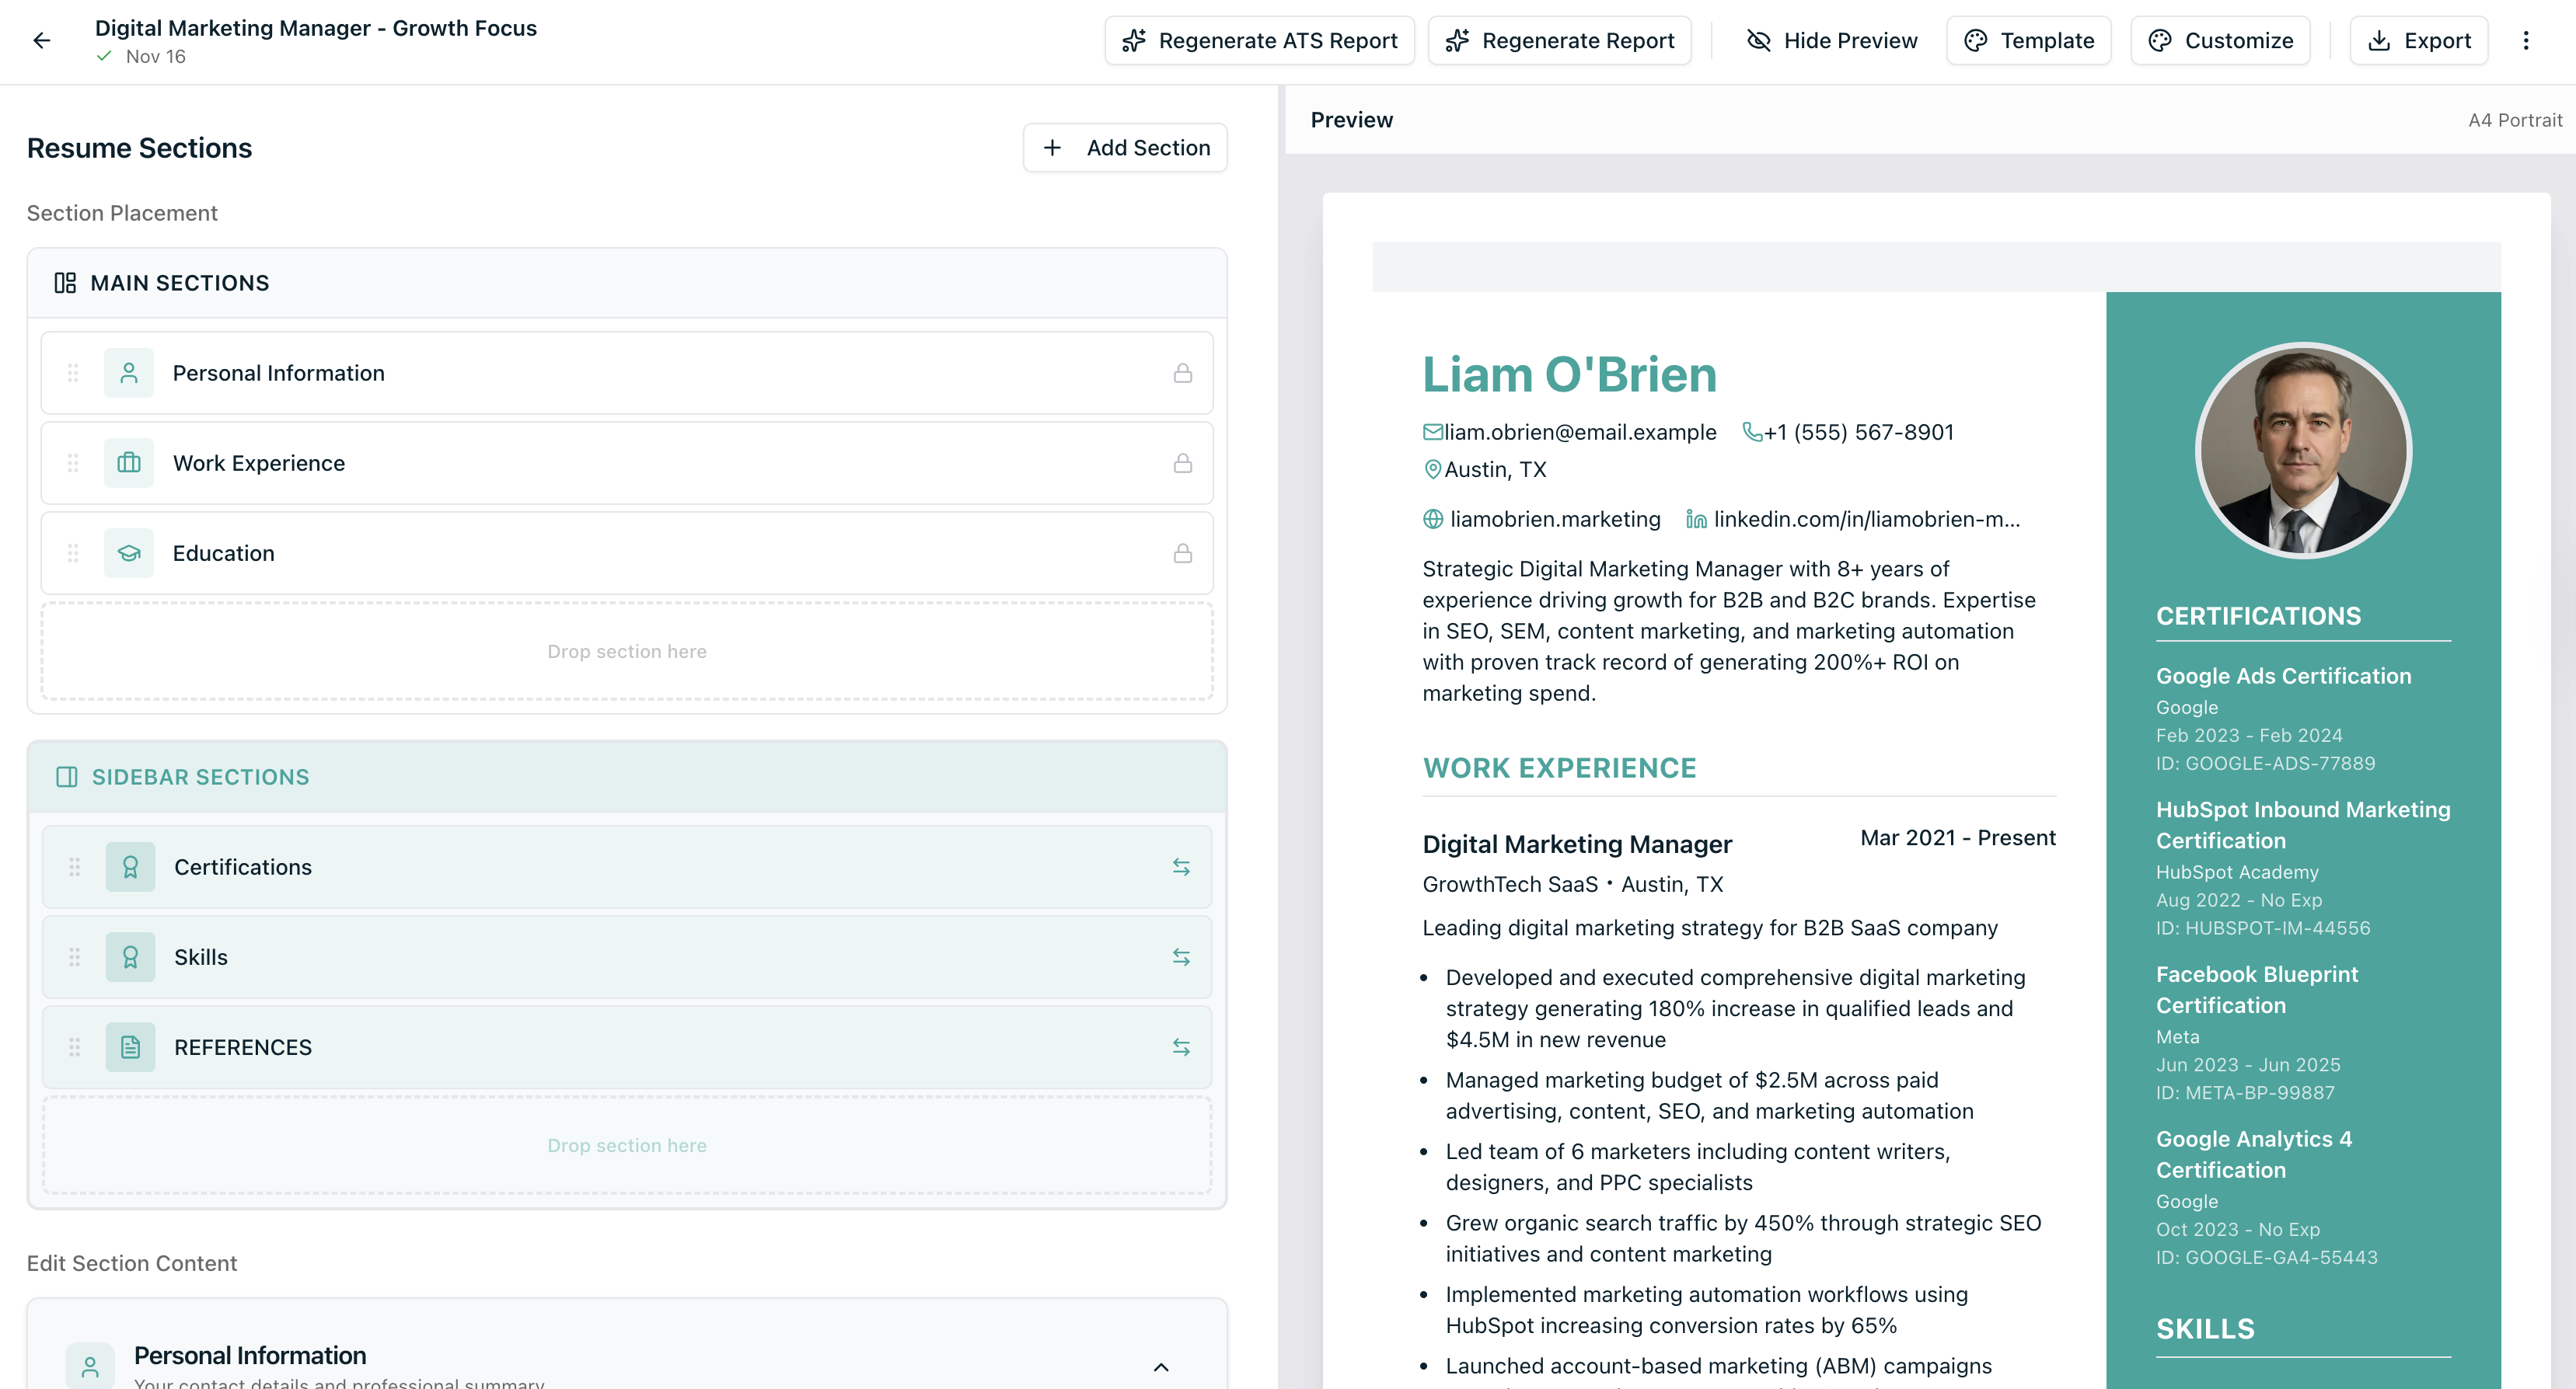Click Regenerate ATS Report button
2576x1389 pixels.
[x=1259, y=40]
